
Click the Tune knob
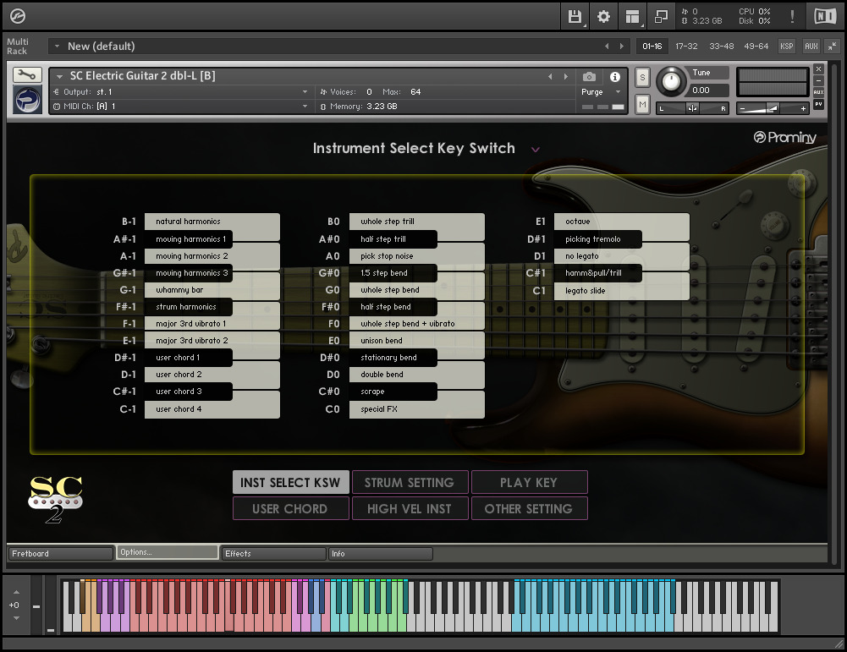click(x=671, y=81)
